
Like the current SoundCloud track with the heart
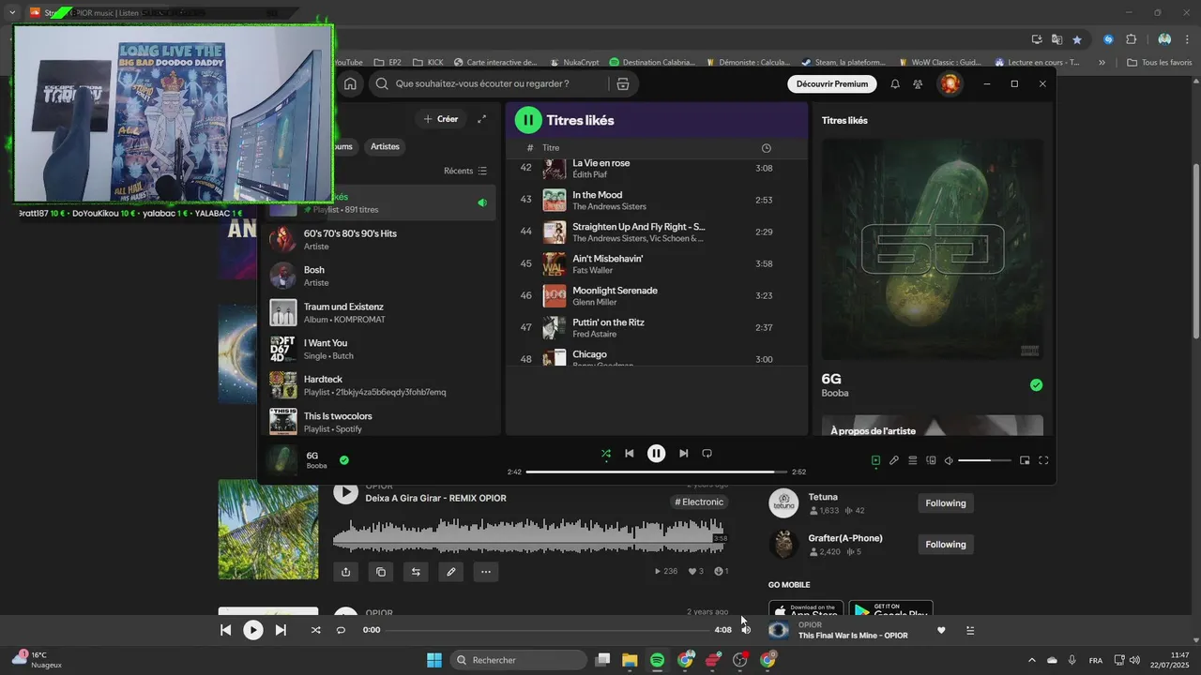click(x=941, y=630)
